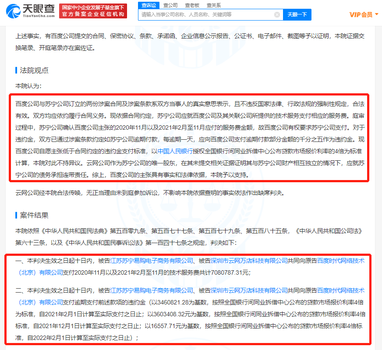Switch to the 查公司 tab
Screen dimensions: 382x350
[x=170, y=5]
